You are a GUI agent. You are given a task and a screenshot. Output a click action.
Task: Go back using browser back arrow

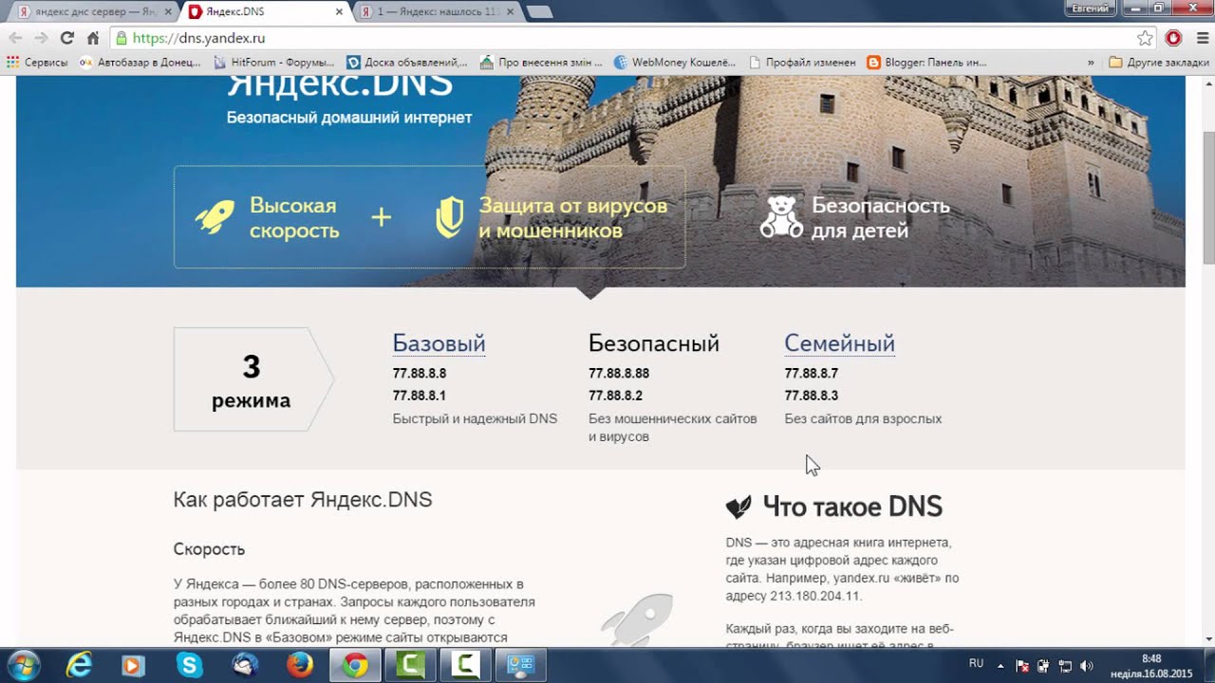(x=15, y=38)
